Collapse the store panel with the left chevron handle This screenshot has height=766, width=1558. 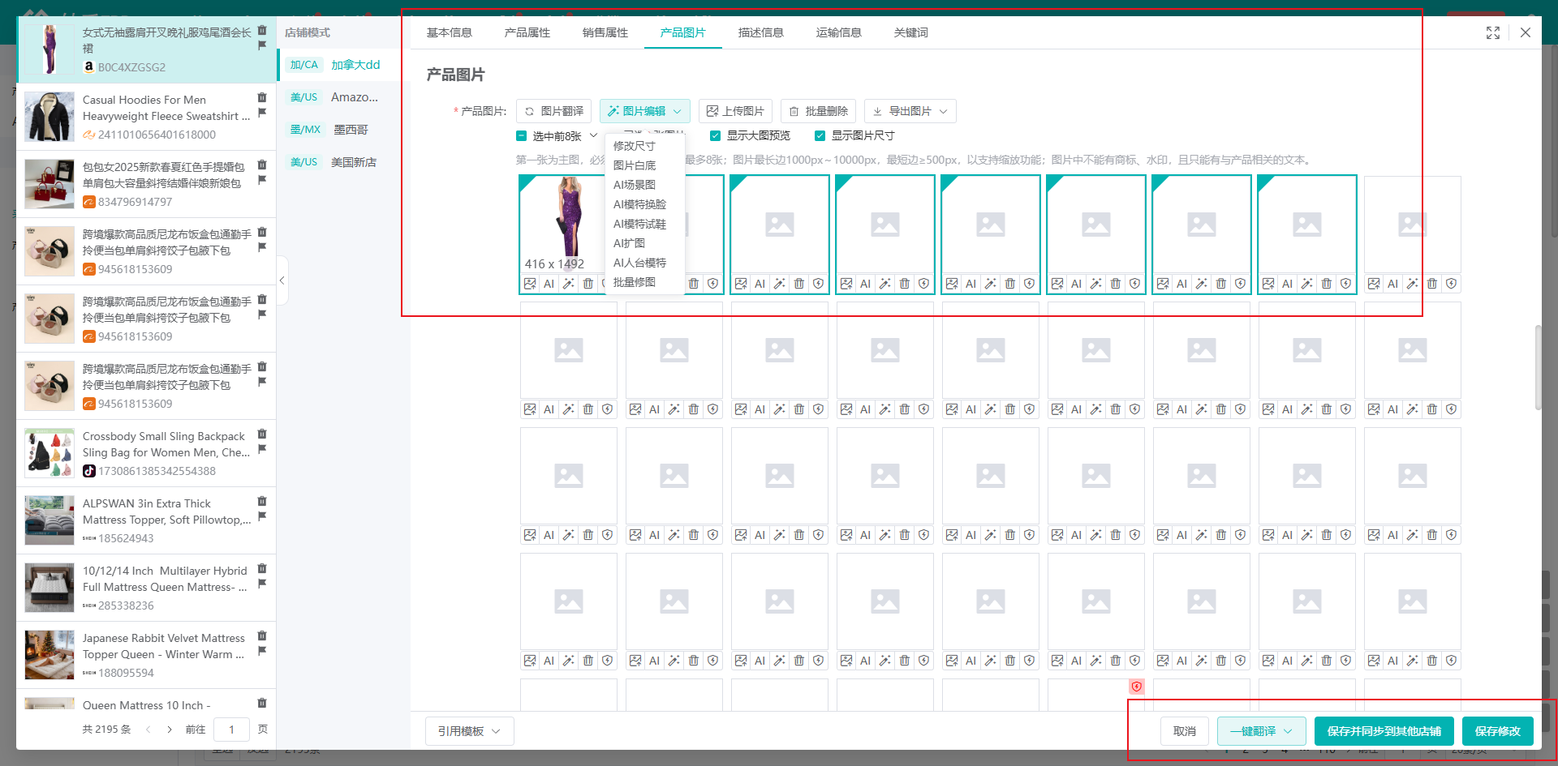click(x=282, y=280)
